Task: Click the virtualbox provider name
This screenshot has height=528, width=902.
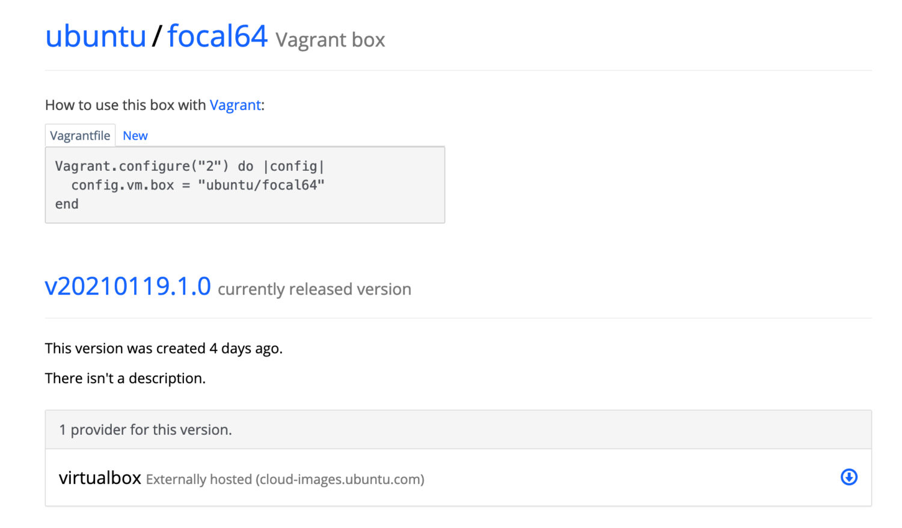Action: (100, 478)
